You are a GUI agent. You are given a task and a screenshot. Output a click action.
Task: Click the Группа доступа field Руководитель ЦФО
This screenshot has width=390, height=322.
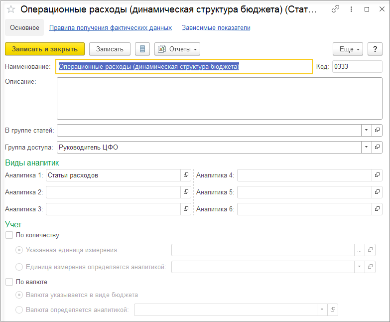pyautogui.click(x=209, y=147)
